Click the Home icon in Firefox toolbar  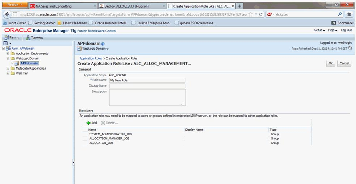(349, 14)
